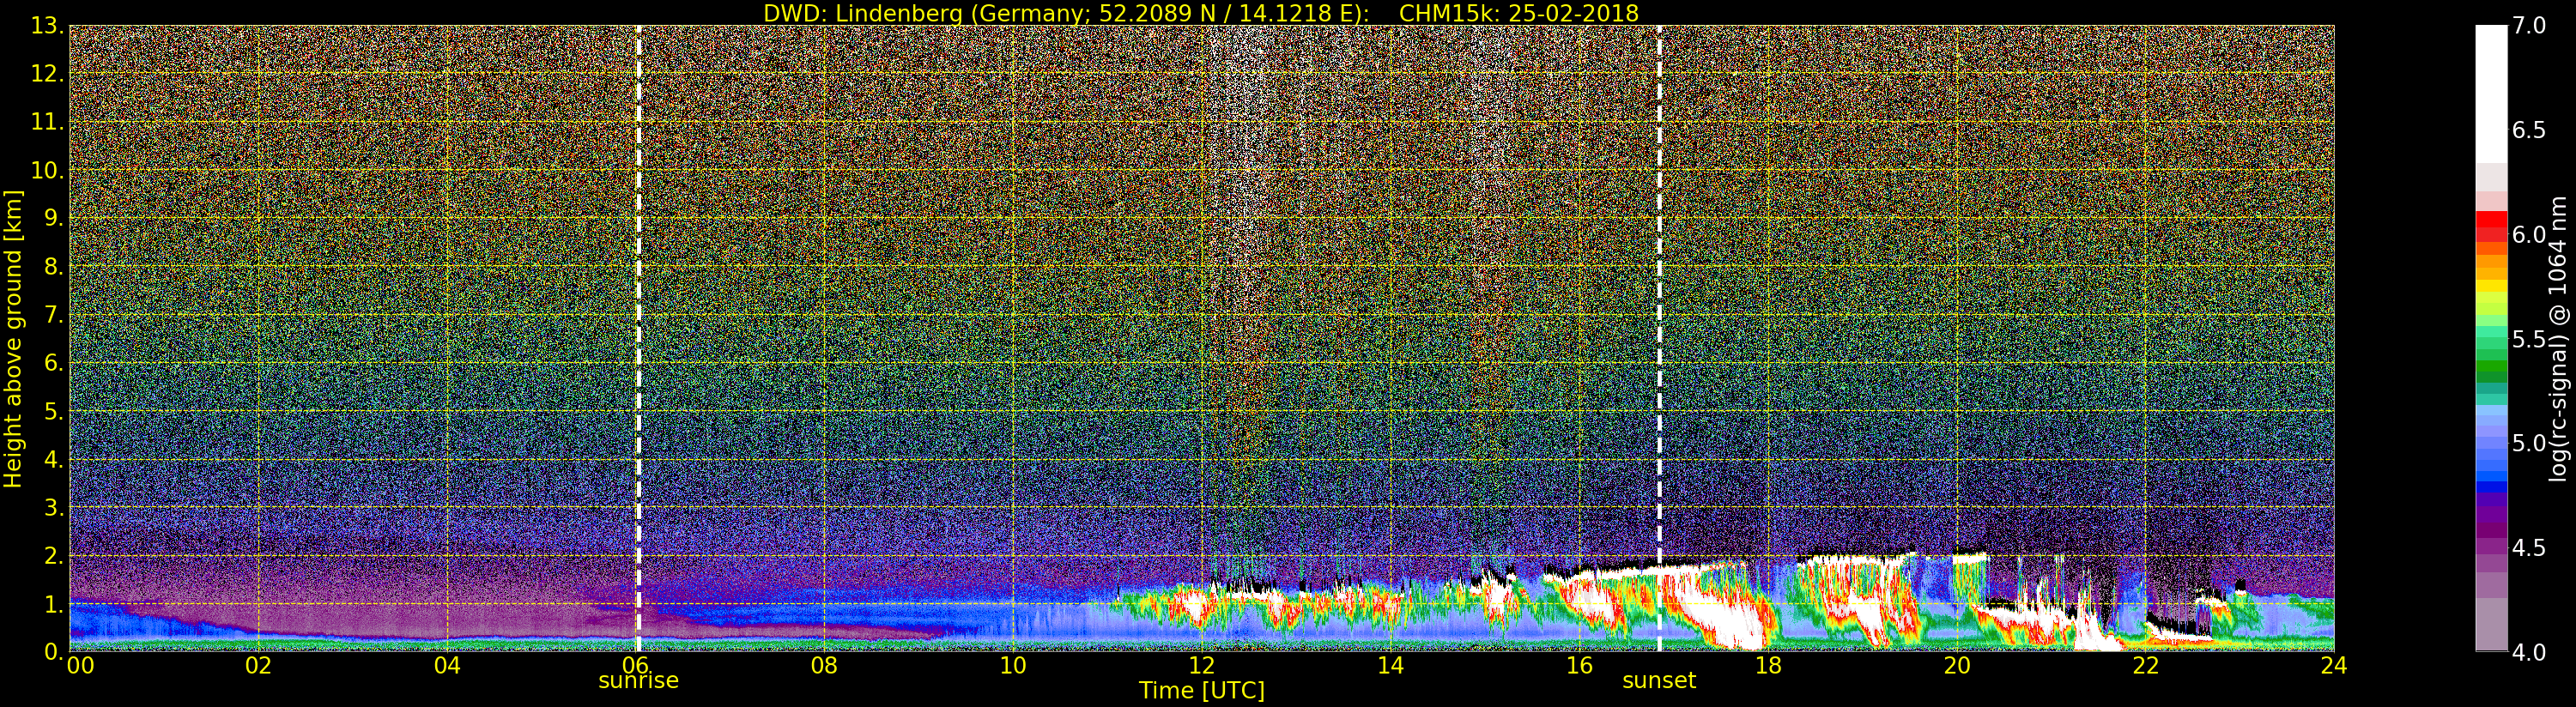Click the white dashed sunrise line
This screenshot has height=707, width=2576.
(638, 338)
